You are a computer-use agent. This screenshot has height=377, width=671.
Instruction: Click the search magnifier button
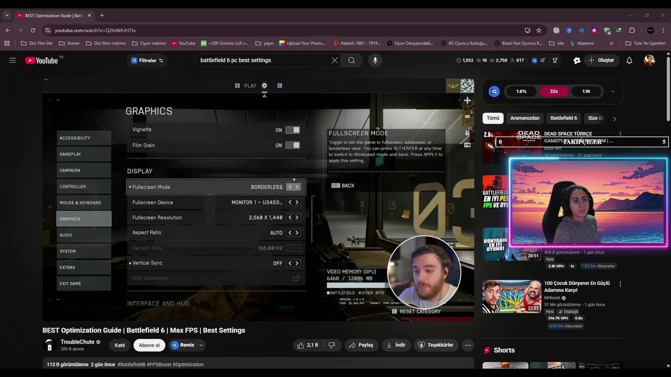click(x=351, y=60)
